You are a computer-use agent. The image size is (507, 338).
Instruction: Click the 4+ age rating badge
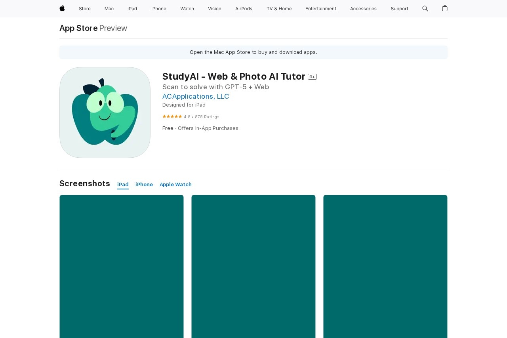click(x=312, y=77)
